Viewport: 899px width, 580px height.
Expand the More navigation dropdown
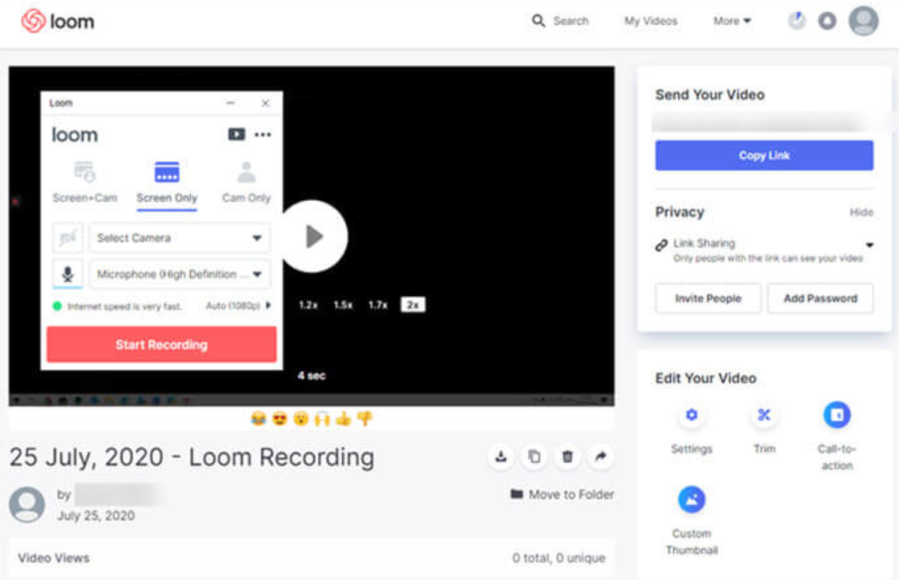pyautogui.click(x=731, y=21)
